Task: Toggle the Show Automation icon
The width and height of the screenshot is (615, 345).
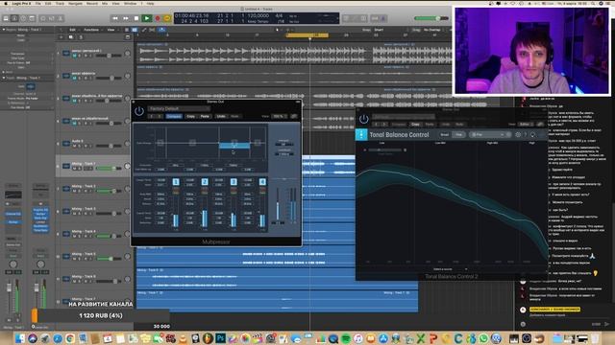Action: tap(144, 30)
